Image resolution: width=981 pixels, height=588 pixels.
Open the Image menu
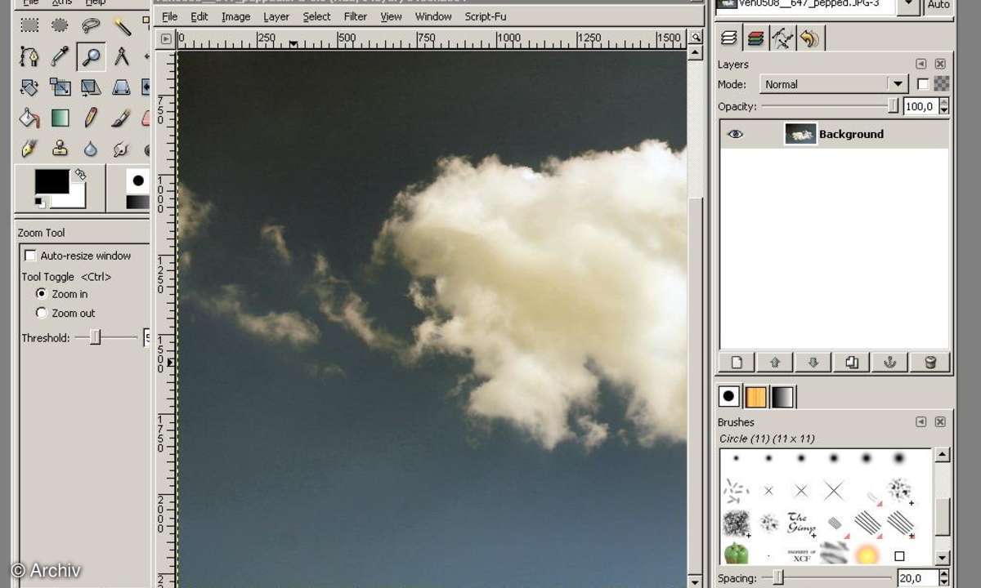coord(235,16)
